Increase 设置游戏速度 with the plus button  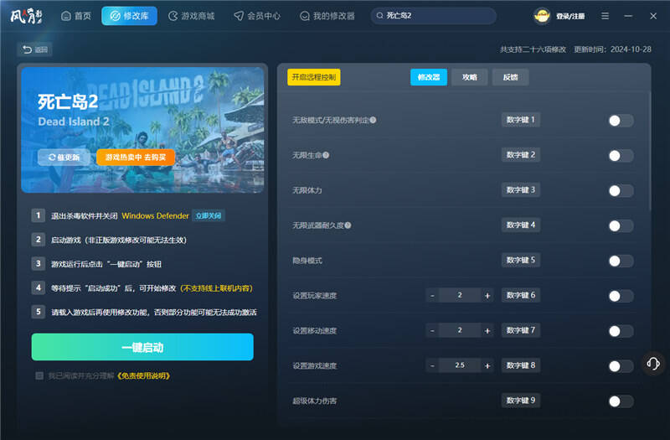coord(487,366)
